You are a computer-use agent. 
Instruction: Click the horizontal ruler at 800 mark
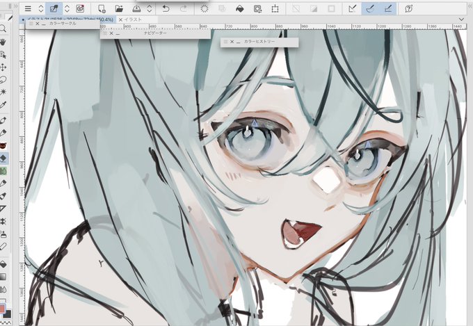254,26
